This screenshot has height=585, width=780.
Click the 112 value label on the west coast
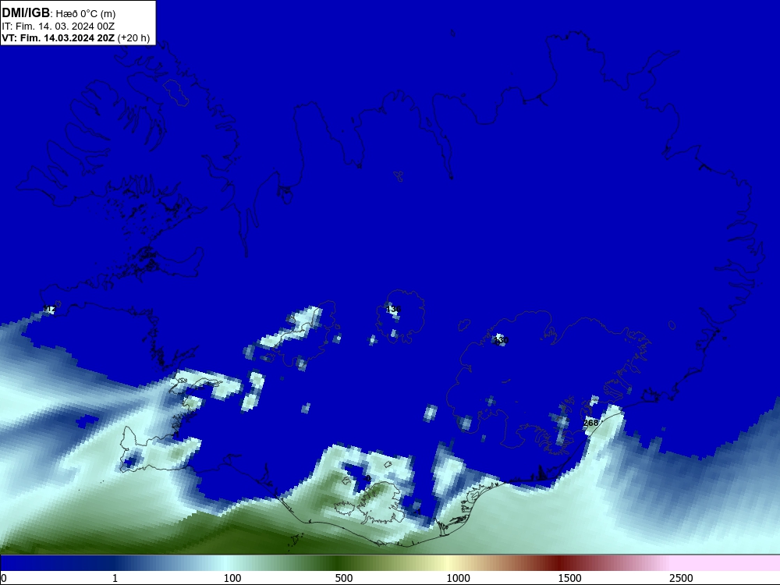point(49,309)
